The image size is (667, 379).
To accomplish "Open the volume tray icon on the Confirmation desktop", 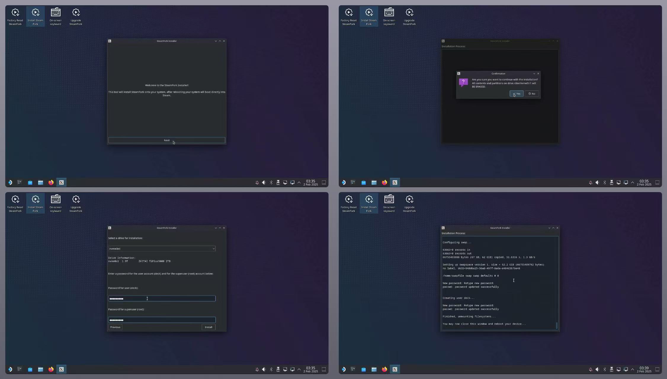I will pyautogui.click(x=597, y=183).
